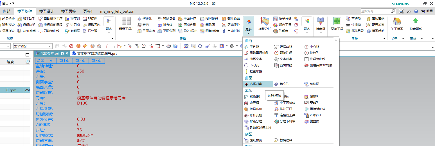Click the 三面定向 orientation tool

coord(146,31)
